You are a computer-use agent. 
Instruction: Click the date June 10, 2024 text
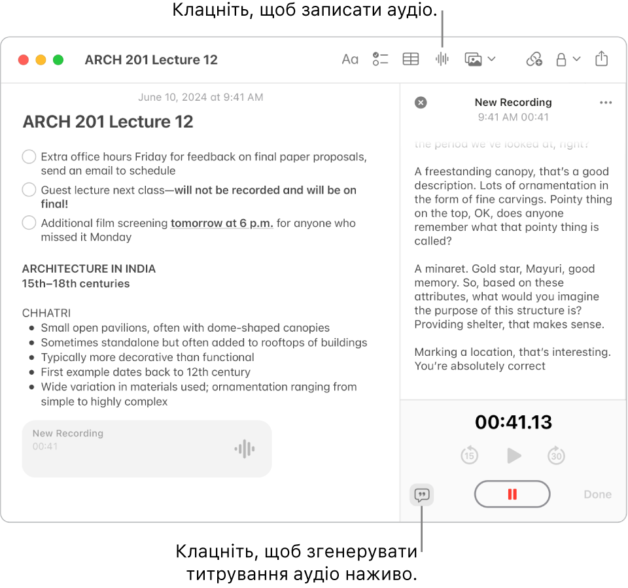point(201,97)
